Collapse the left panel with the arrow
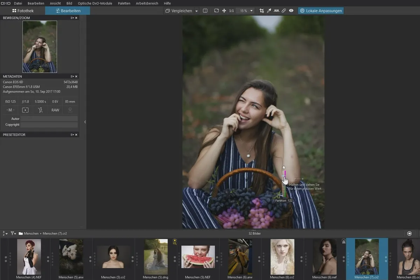This screenshot has width=420, height=280. (x=85, y=122)
